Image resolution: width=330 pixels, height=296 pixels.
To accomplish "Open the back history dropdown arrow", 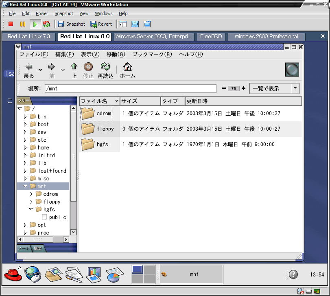I will pyautogui.click(x=40, y=70).
